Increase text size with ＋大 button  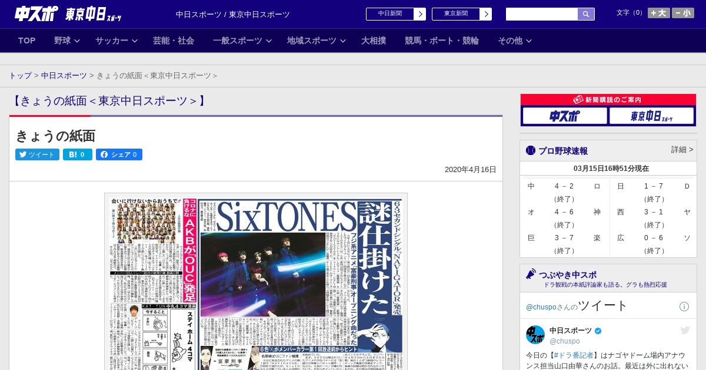659,13
